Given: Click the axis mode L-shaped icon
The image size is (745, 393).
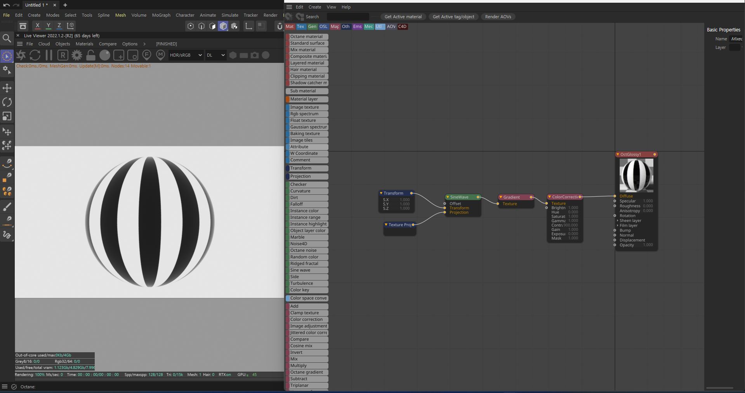Looking at the screenshot, I should (x=248, y=26).
